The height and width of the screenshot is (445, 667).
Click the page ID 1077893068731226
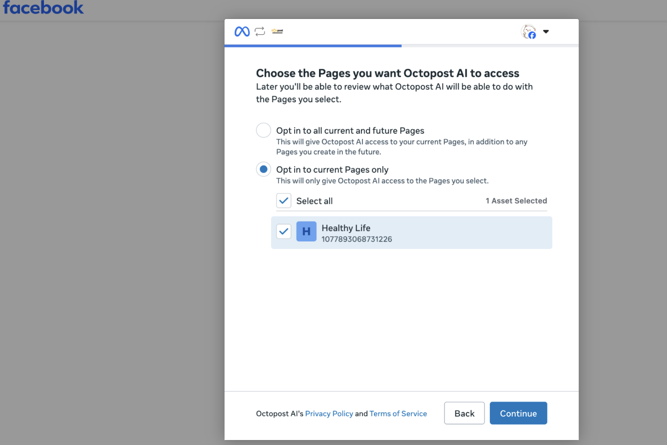tap(356, 239)
